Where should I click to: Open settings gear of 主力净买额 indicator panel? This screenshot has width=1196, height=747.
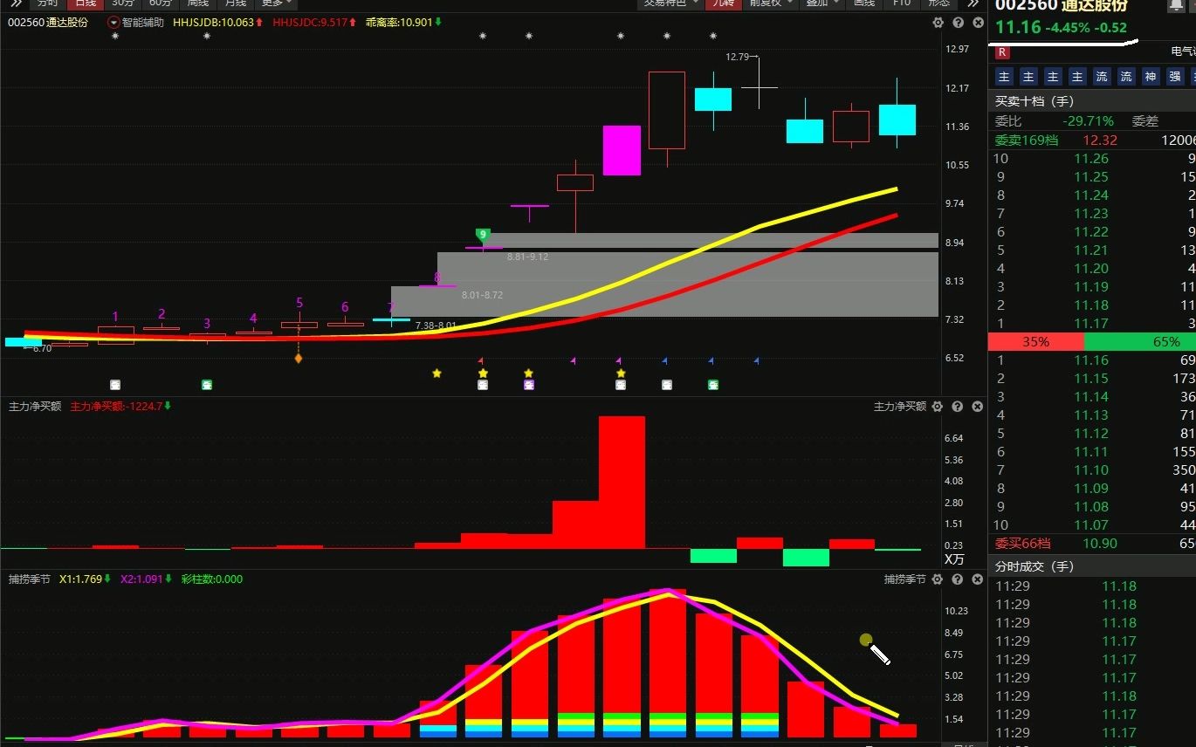pos(938,407)
